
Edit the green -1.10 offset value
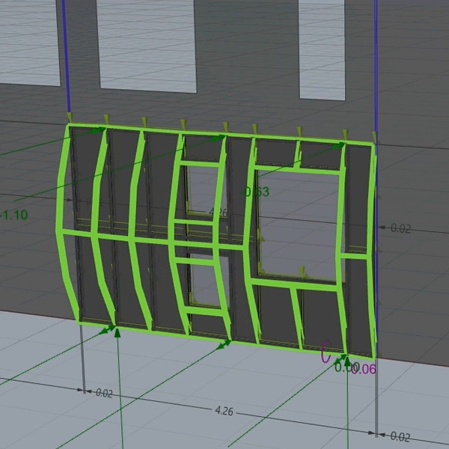13,215
